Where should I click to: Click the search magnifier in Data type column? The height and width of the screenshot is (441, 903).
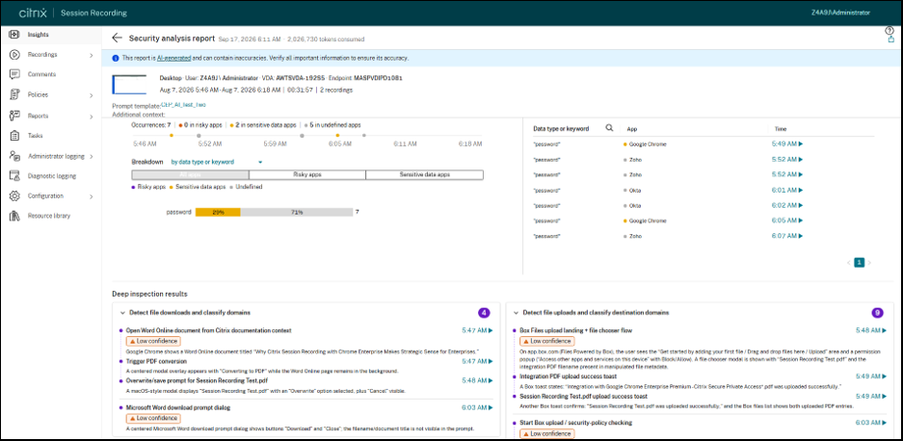pyautogui.click(x=609, y=128)
